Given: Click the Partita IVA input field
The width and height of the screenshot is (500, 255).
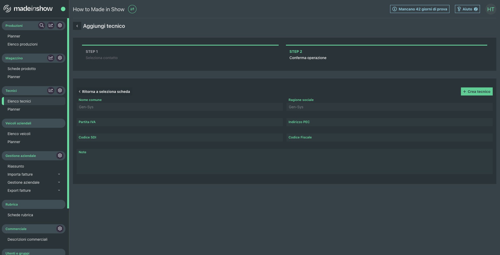Looking at the screenshot, I should coord(179,122).
